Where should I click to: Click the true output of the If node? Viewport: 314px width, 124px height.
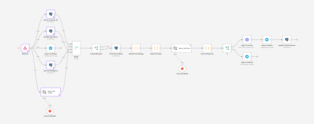pyautogui.click(x=232, y=47)
